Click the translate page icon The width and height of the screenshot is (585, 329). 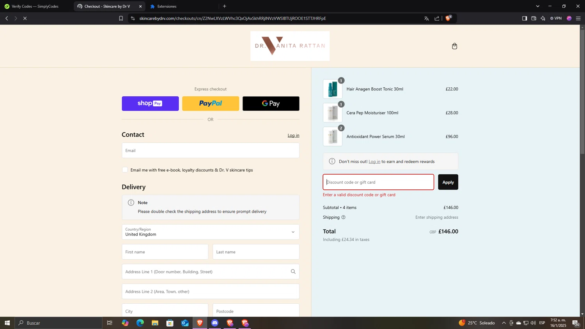coord(426,18)
